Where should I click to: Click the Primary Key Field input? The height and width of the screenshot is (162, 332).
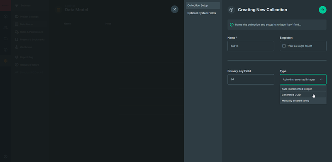[x=251, y=79]
